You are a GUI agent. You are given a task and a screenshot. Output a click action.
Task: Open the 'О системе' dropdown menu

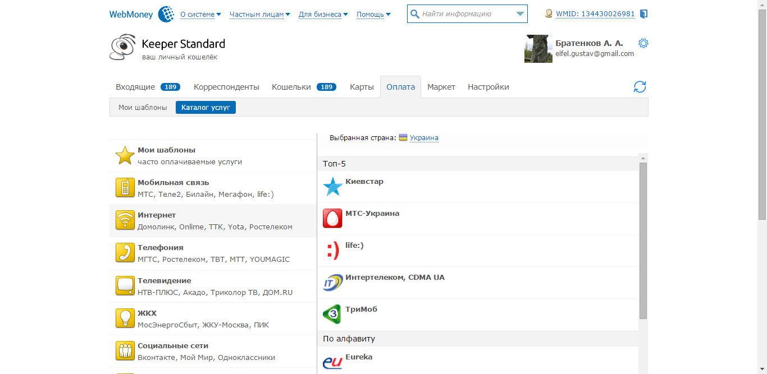pyautogui.click(x=201, y=14)
